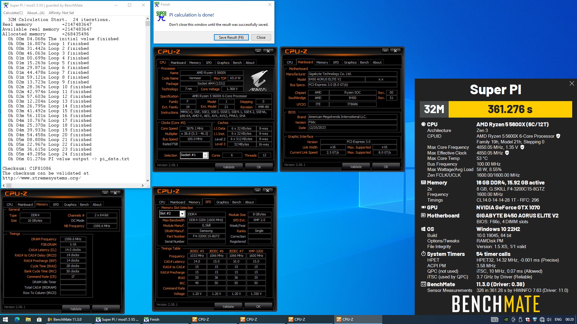
Task: Click the 361.276 s result value
Action: pyautogui.click(x=510, y=109)
